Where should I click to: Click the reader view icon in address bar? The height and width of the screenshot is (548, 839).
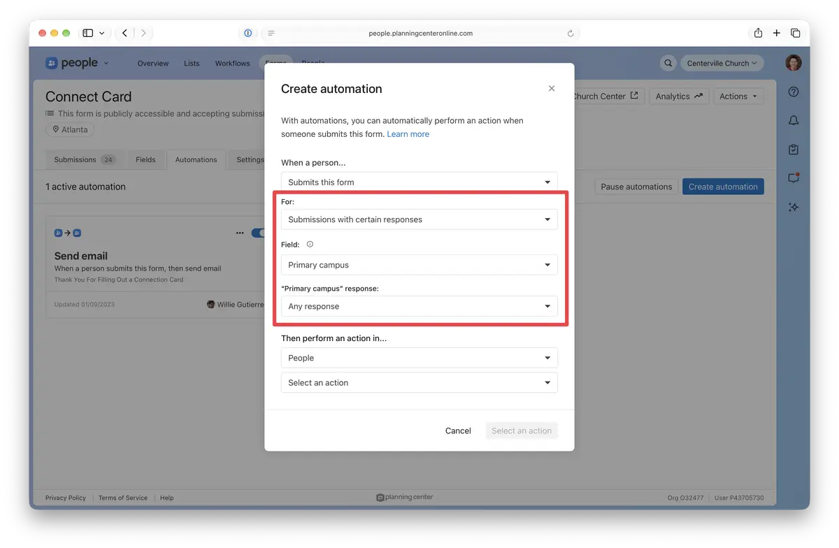[271, 33]
